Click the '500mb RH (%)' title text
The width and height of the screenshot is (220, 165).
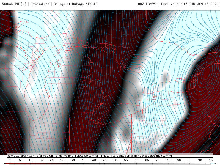(14, 4)
